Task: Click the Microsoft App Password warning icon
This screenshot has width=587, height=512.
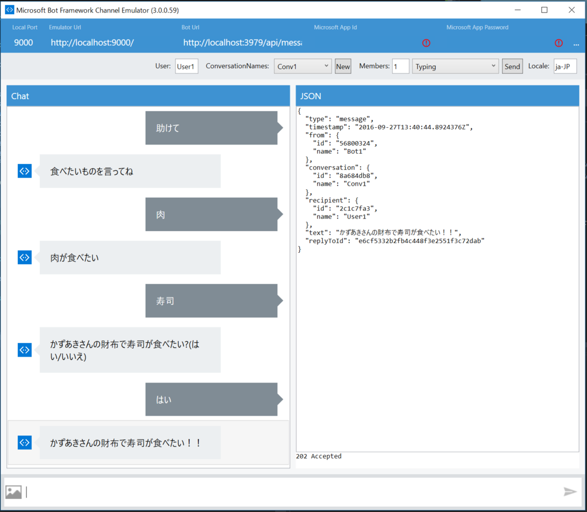Action: pyautogui.click(x=558, y=43)
